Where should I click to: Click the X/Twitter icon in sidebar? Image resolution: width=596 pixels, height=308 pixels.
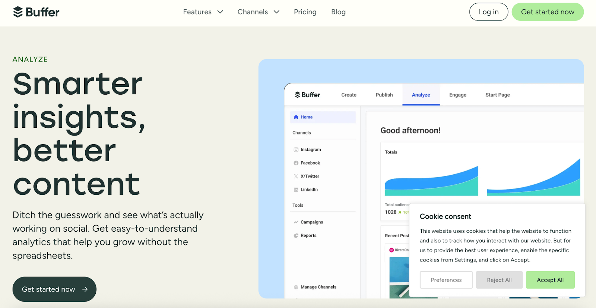coord(296,177)
